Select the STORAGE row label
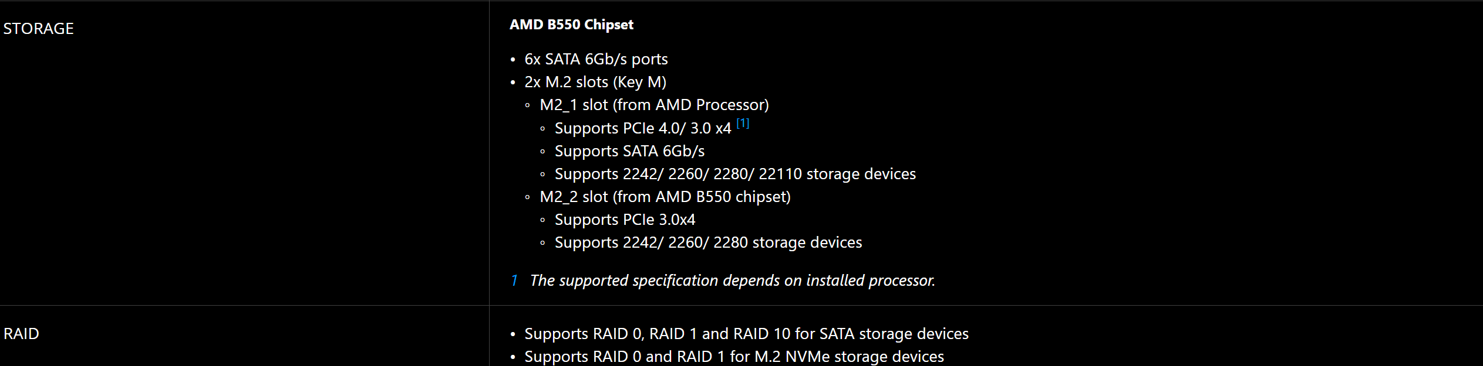Viewport: 1483px width, 366px height. click(39, 29)
